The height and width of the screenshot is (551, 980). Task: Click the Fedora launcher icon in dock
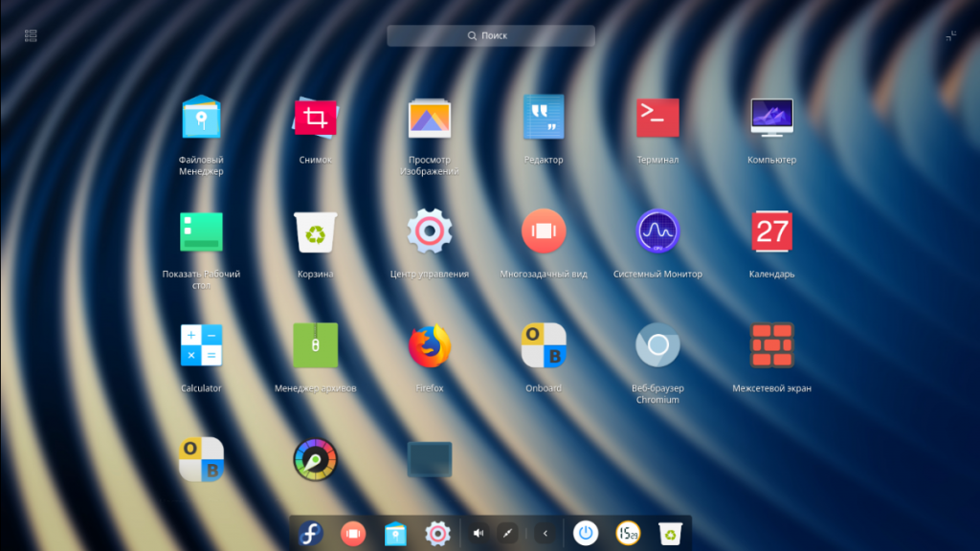click(x=310, y=533)
